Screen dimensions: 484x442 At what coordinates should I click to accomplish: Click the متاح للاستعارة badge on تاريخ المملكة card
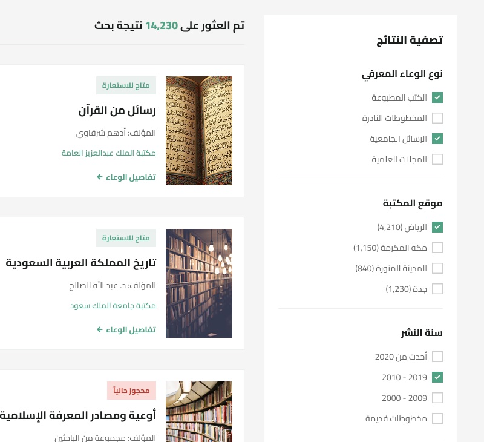[x=126, y=238]
